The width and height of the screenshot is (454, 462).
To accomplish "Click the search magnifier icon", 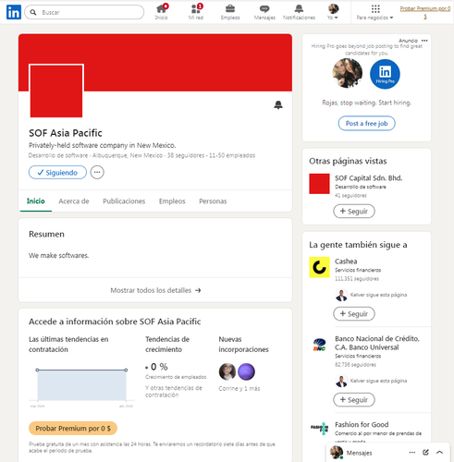I will 33,12.
